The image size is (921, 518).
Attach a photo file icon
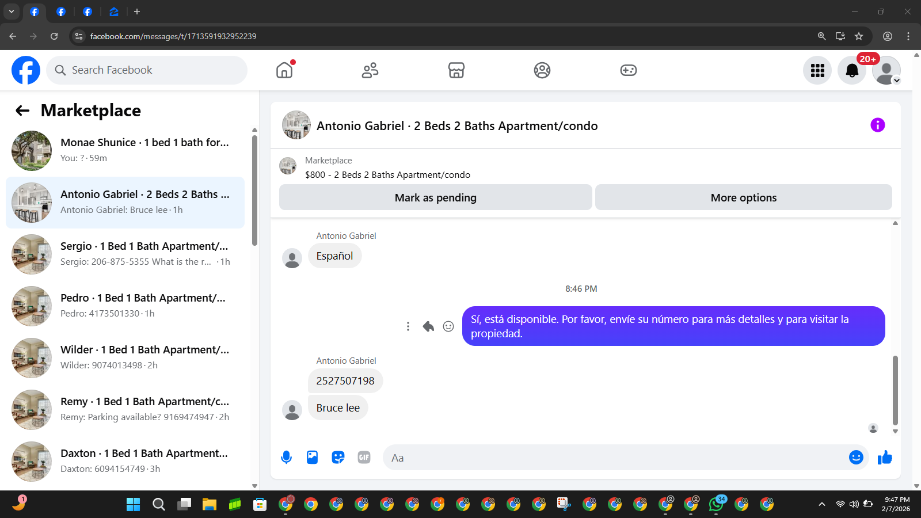coord(312,458)
